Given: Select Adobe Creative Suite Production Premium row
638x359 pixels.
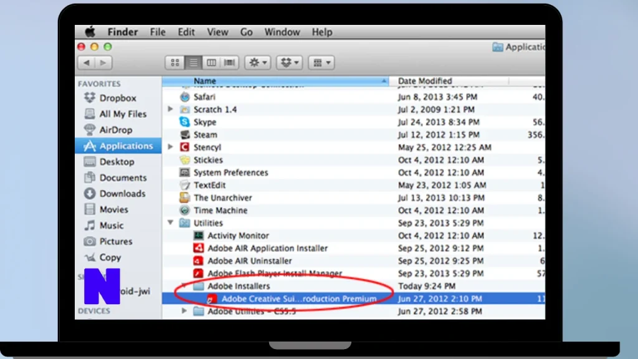Looking at the screenshot, I should pyautogui.click(x=354, y=299).
